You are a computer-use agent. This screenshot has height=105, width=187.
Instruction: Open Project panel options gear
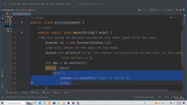tap(7, 14)
